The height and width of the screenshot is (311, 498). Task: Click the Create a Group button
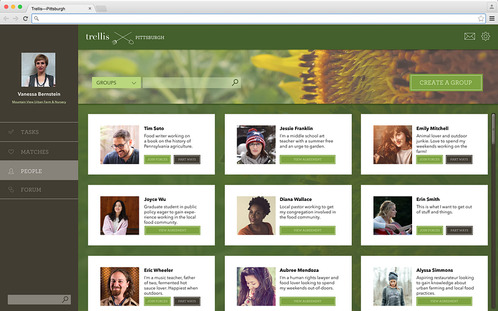point(446,83)
